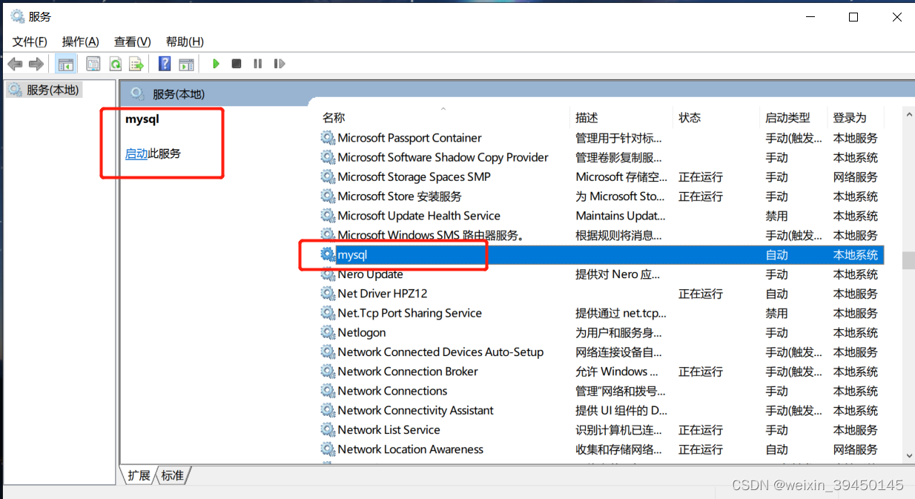The width and height of the screenshot is (915, 499).
Task: Open the Properties toolbar icon
Action: coord(93,64)
